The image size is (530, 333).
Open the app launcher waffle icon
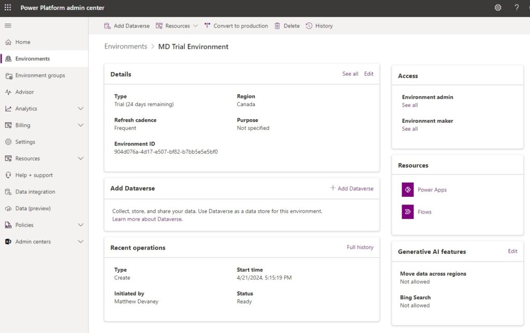tap(8, 7)
